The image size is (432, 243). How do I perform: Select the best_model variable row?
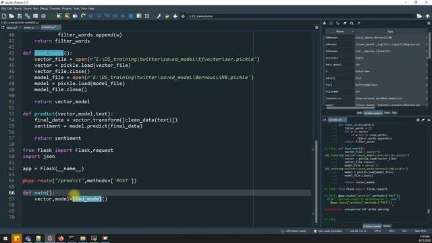pyautogui.click(x=376, y=65)
